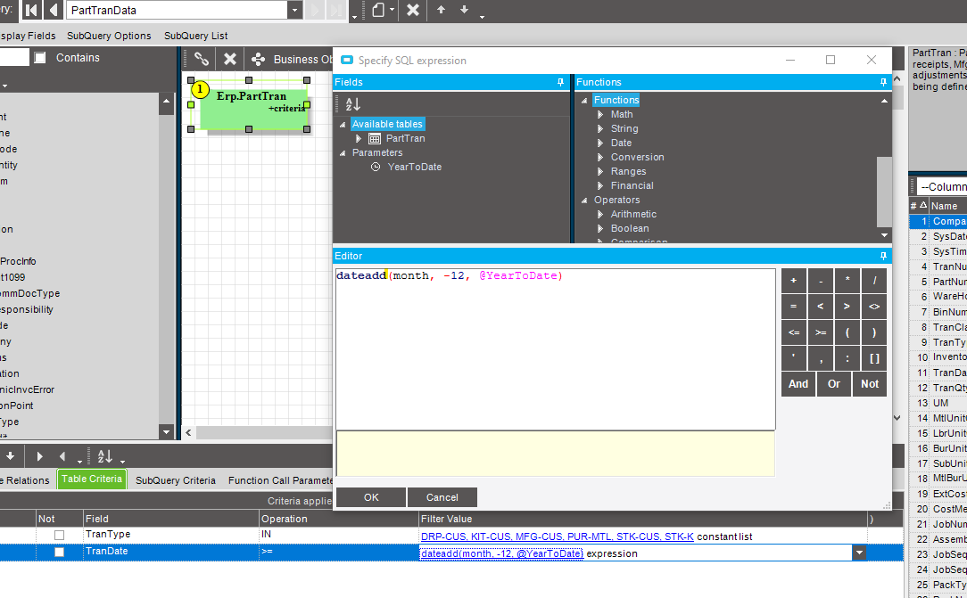Insert the equals operator
Viewport: 967px width, 598px height.
pyautogui.click(x=794, y=307)
